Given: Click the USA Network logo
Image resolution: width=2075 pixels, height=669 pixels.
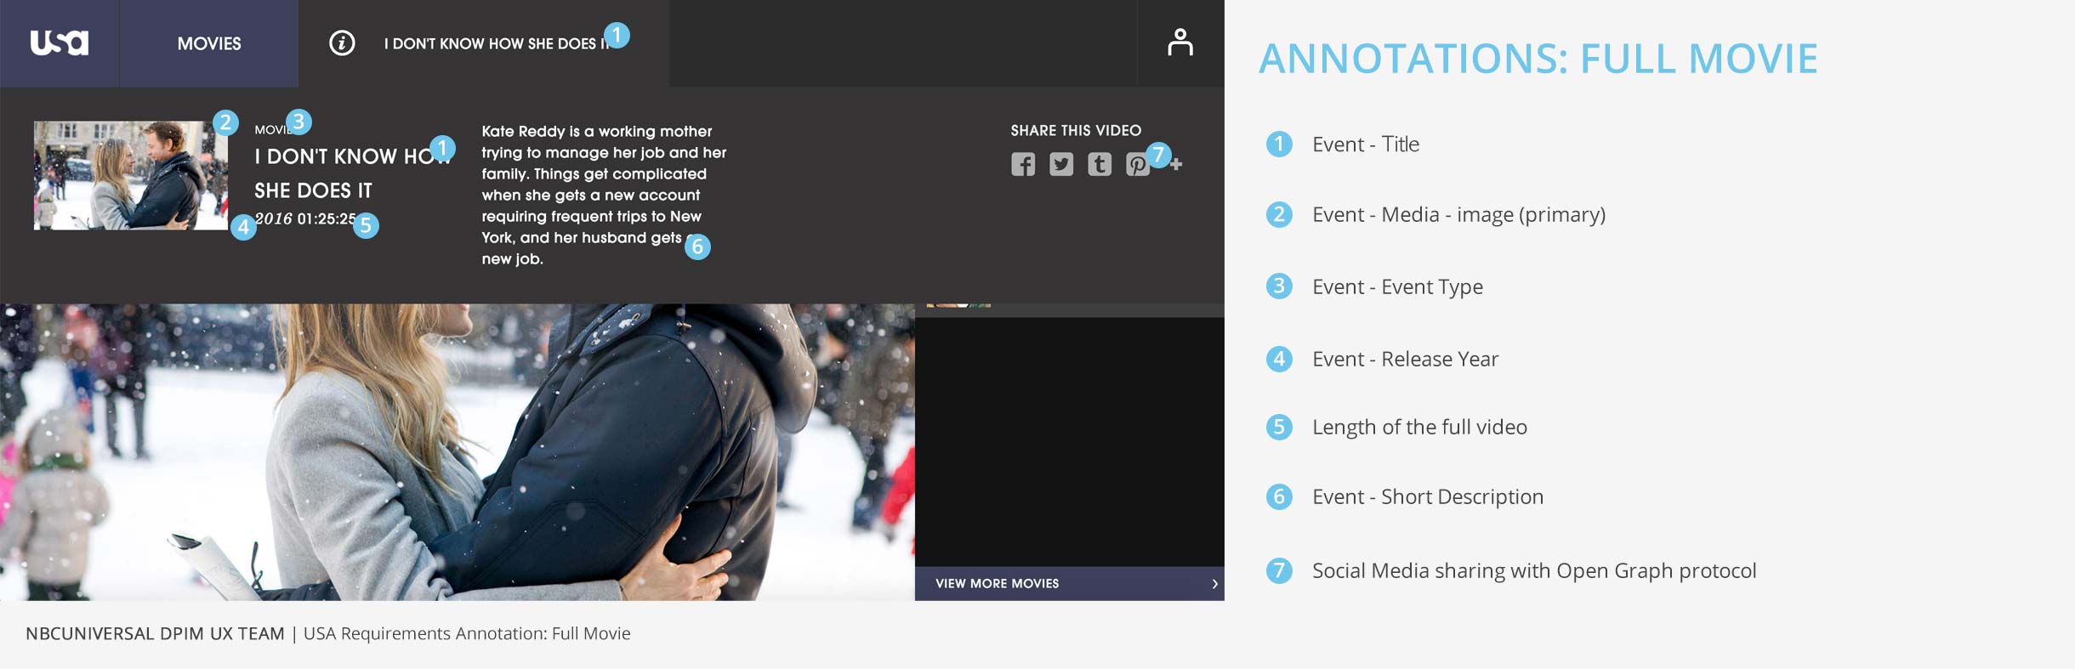Looking at the screenshot, I should click(59, 43).
